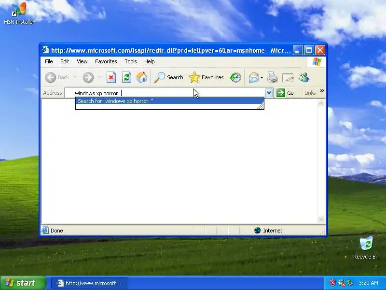The image size is (386, 290).
Task: Open the Favorites menu
Action: [x=106, y=61]
